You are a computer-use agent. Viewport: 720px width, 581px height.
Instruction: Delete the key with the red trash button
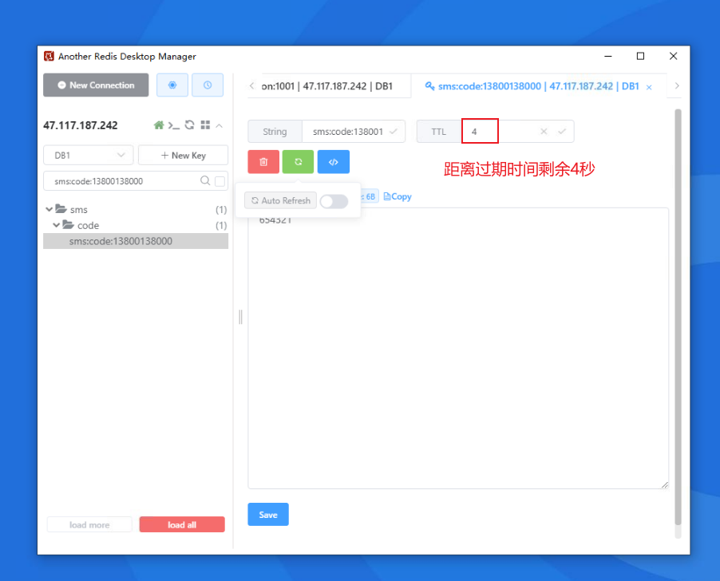[263, 161]
